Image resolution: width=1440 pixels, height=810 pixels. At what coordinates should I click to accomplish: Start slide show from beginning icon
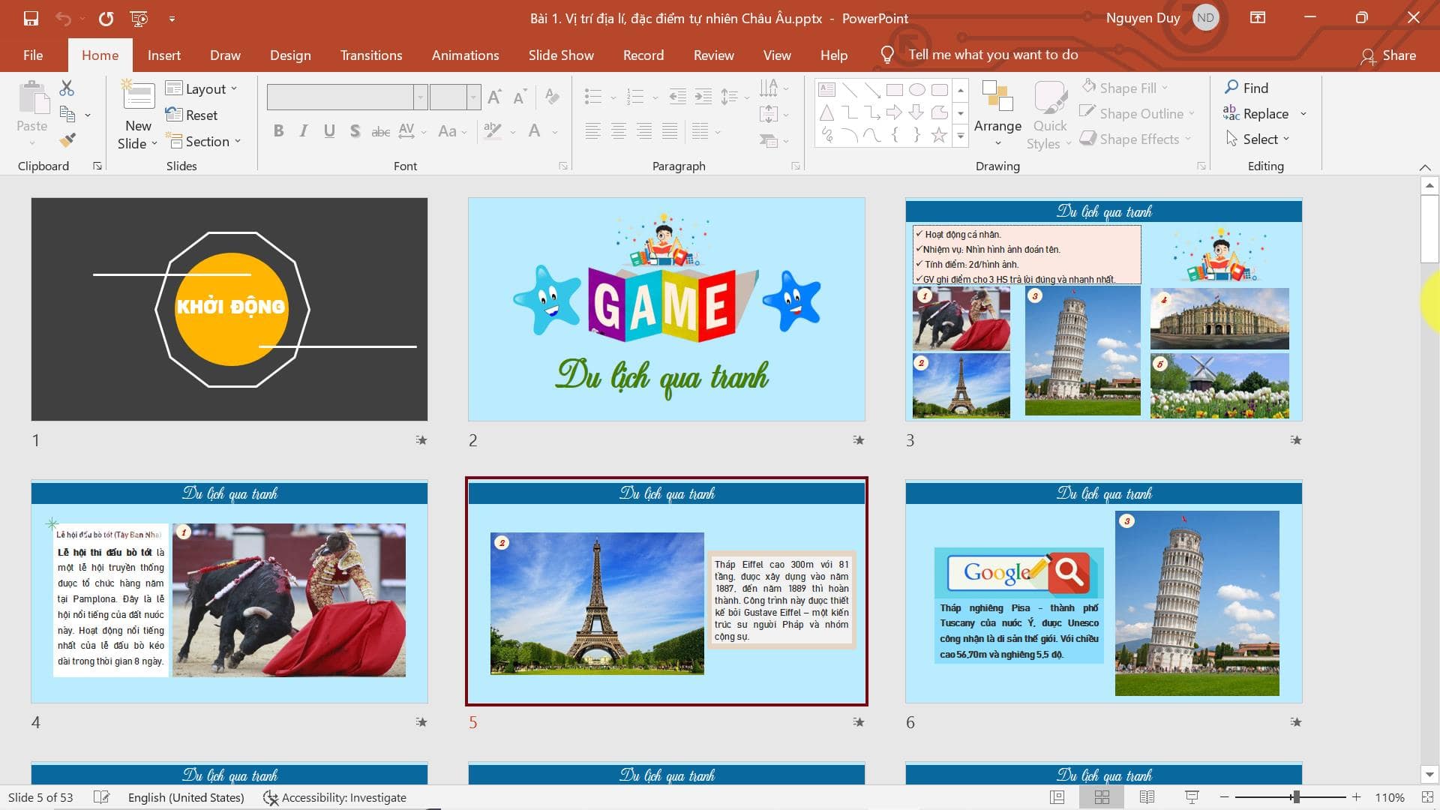(139, 18)
